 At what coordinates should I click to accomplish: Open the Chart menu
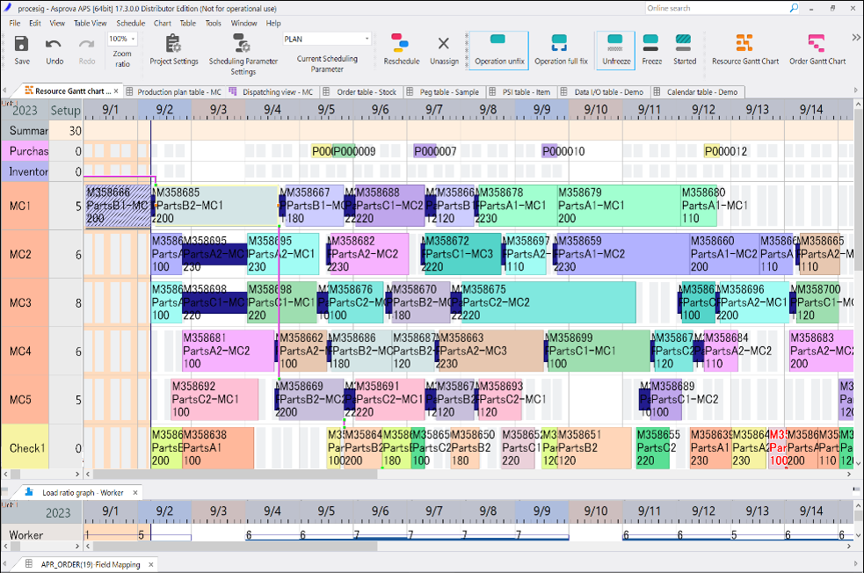[162, 23]
